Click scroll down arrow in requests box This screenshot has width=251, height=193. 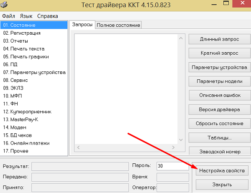(x=181, y=140)
